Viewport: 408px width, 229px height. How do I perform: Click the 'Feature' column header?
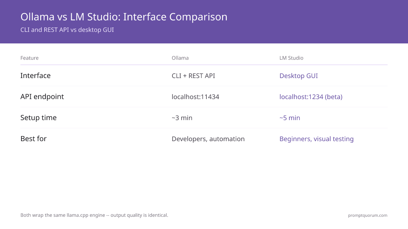[x=30, y=58]
